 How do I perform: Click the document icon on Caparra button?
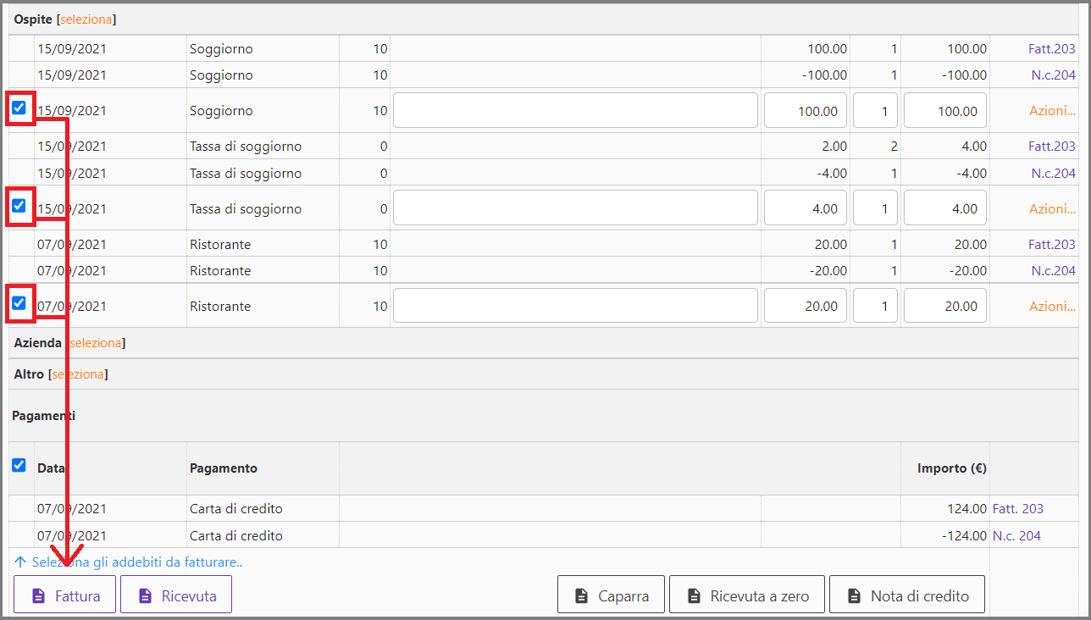581,595
